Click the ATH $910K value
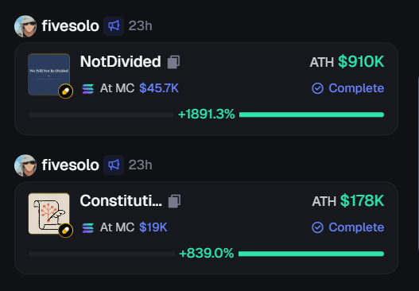 (361, 62)
